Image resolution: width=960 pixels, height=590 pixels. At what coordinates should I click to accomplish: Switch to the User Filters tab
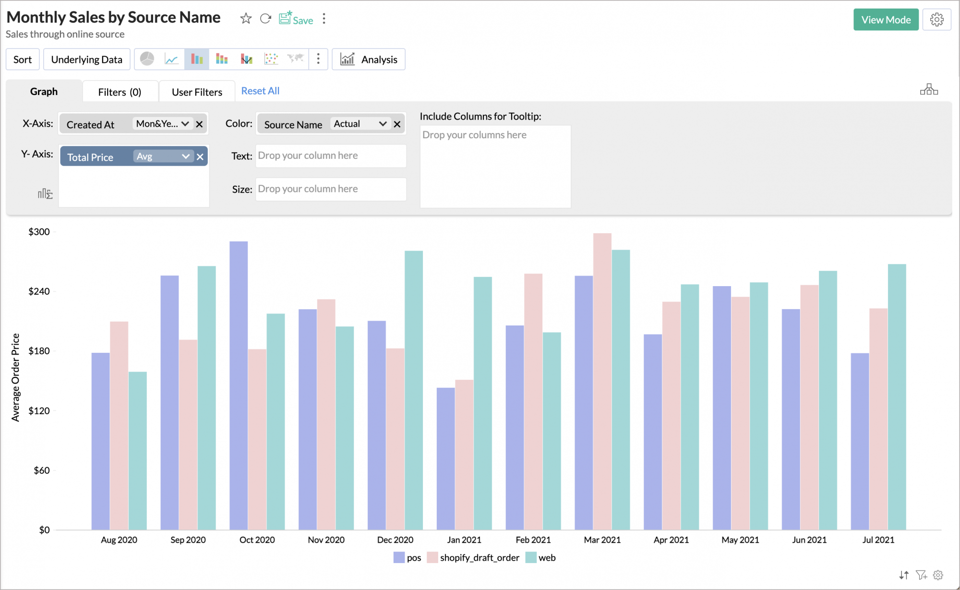coord(197,91)
